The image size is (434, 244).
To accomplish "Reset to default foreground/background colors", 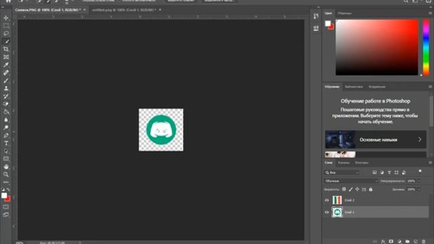I will click(3, 190).
